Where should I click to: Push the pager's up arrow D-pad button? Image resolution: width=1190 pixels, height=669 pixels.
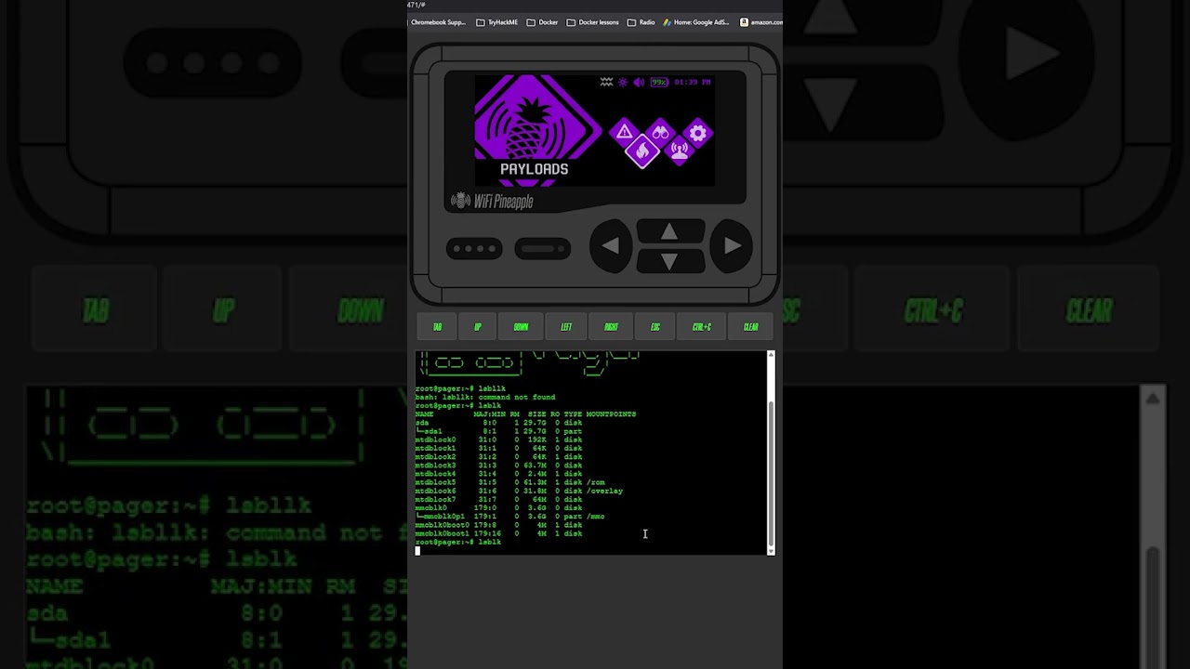669,231
